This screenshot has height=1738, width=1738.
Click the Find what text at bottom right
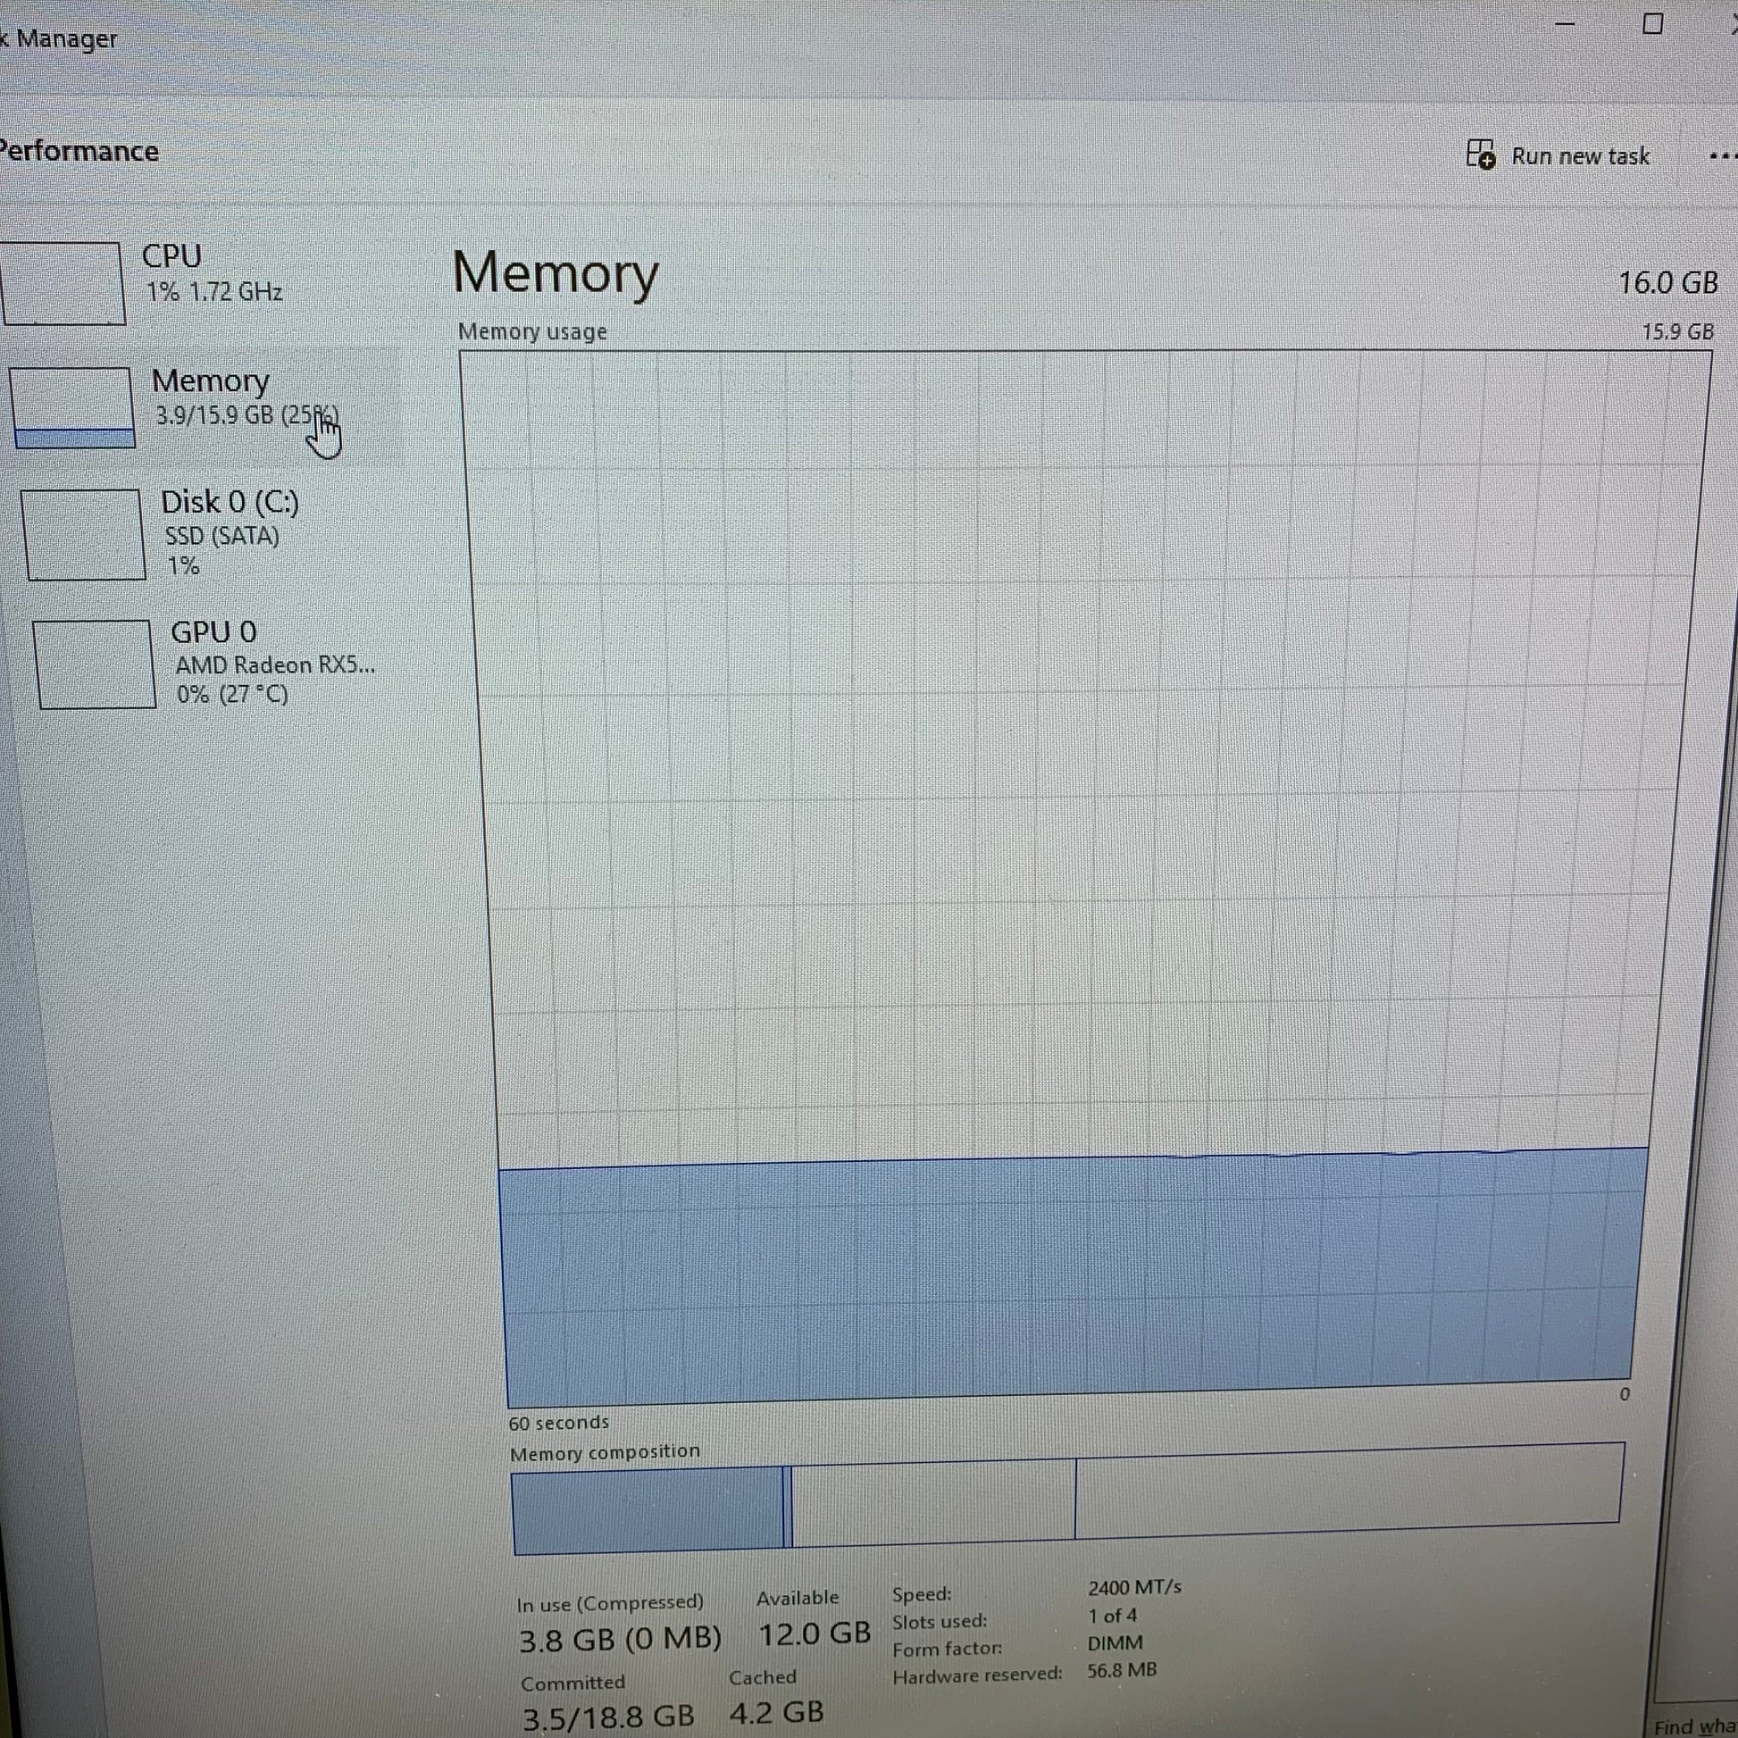pos(1696,1726)
